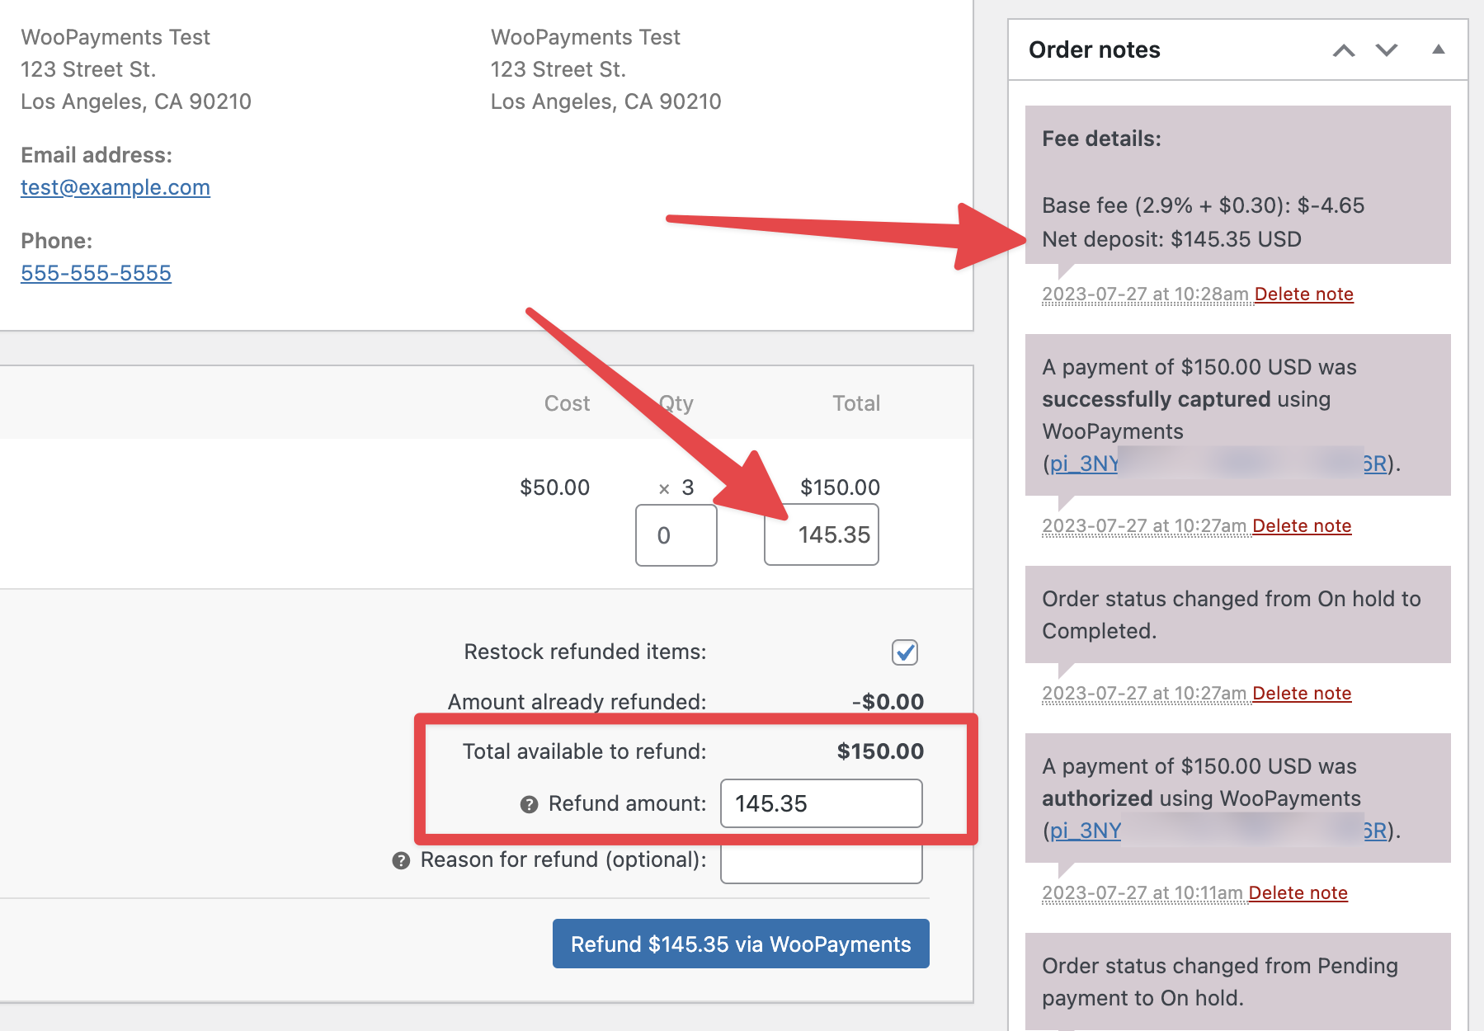
Task: Click the Total column header
Action: (x=856, y=403)
